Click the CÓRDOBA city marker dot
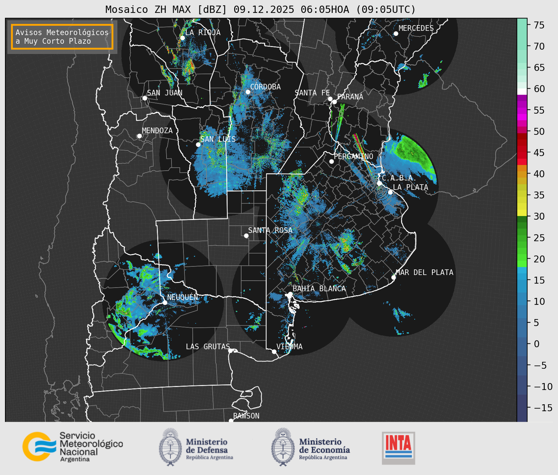 pyautogui.click(x=248, y=92)
